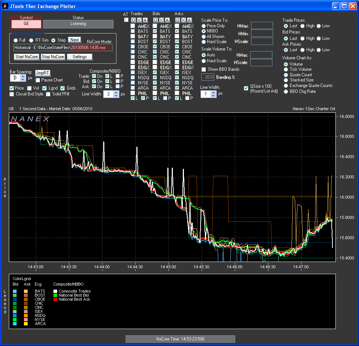This screenshot has height=346, width=359.
Task: Select Quote Count chart option
Action: [286, 75]
